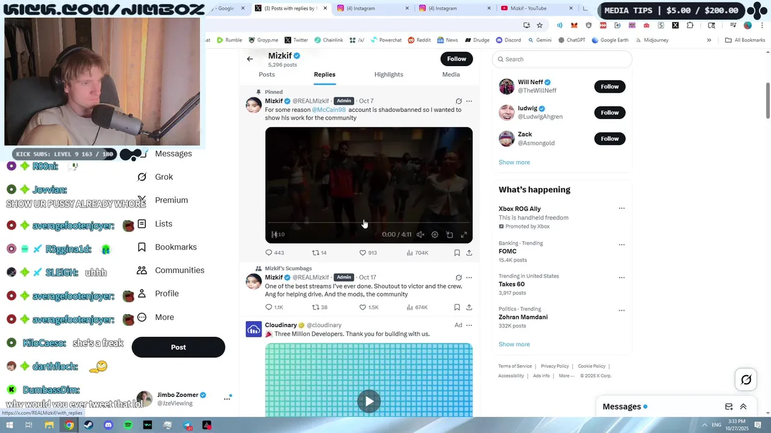Viewport: 771px width, 433px height.
Task: Show hidden bookmarks bar items
Action: point(709,40)
